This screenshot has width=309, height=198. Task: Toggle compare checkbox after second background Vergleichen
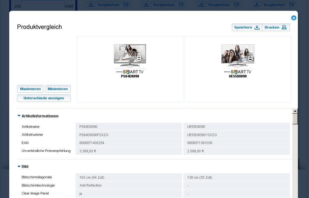pyautogui.click(x=181, y=4)
